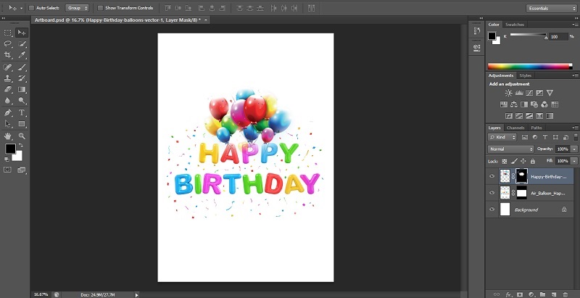Click the color spectrum ramp bar
Screen dimensions: 580x298
530,66
